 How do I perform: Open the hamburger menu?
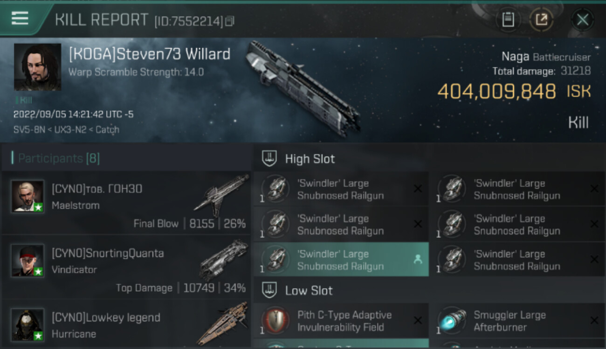click(20, 18)
